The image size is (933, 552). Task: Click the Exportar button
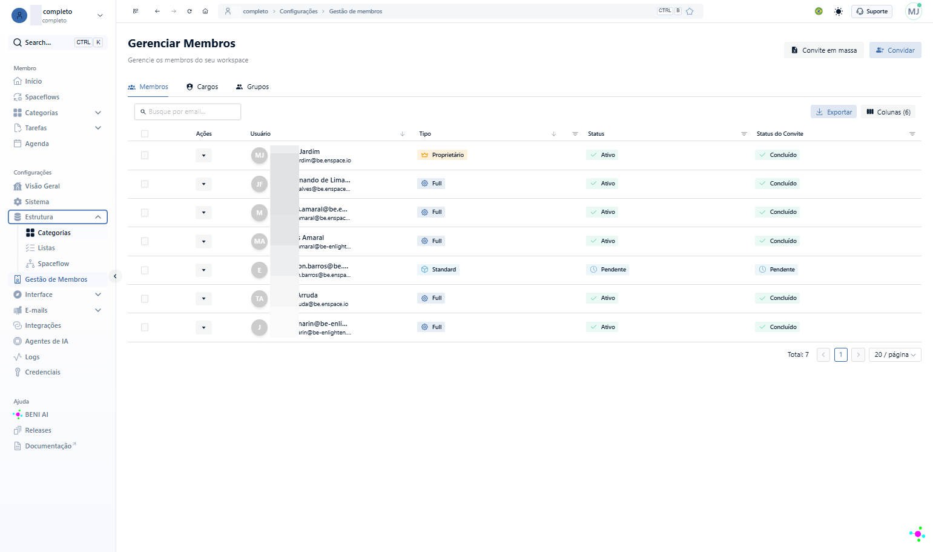click(x=834, y=112)
